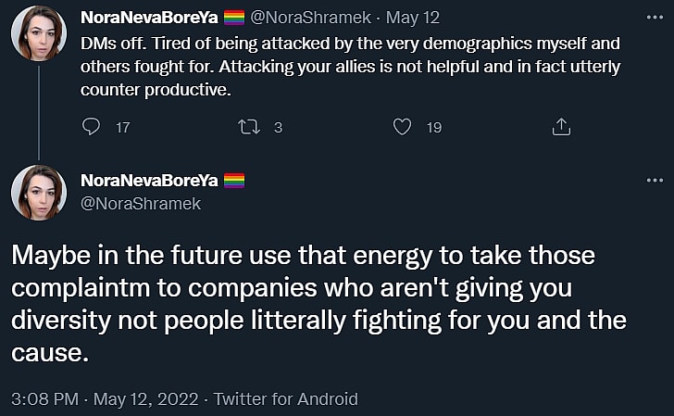
Task: Click the reply count of 17
Action: click(122, 128)
